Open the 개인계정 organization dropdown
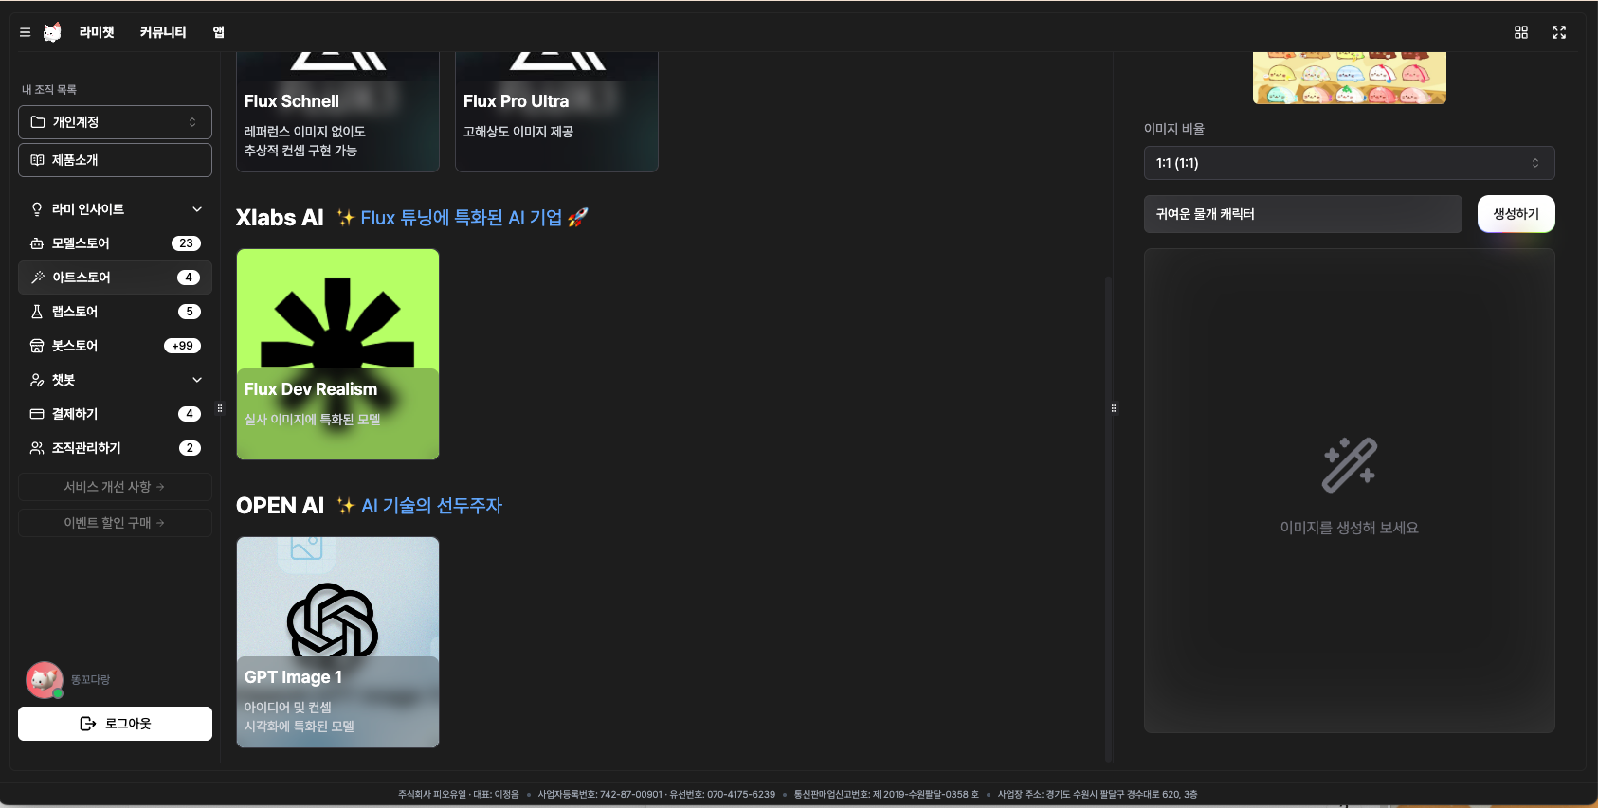1598x808 pixels. pyautogui.click(x=115, y=122)
